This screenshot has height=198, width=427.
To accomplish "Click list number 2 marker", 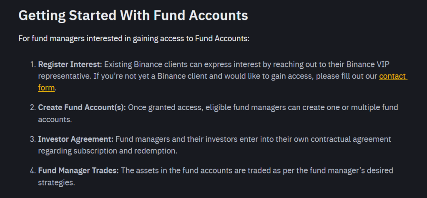I will 33,108.
